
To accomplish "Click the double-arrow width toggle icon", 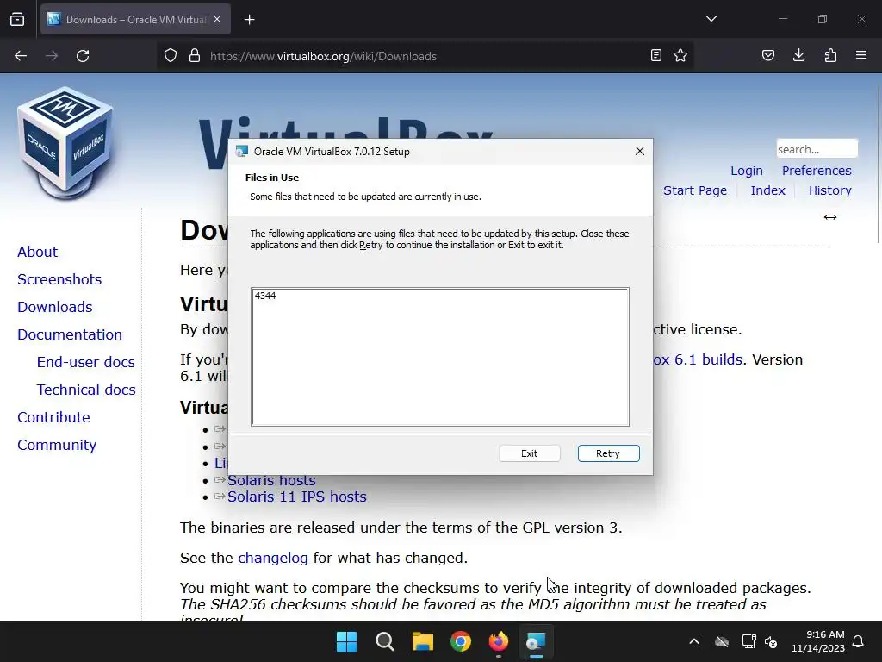I will pyautogui.click(x=830, y=217).
